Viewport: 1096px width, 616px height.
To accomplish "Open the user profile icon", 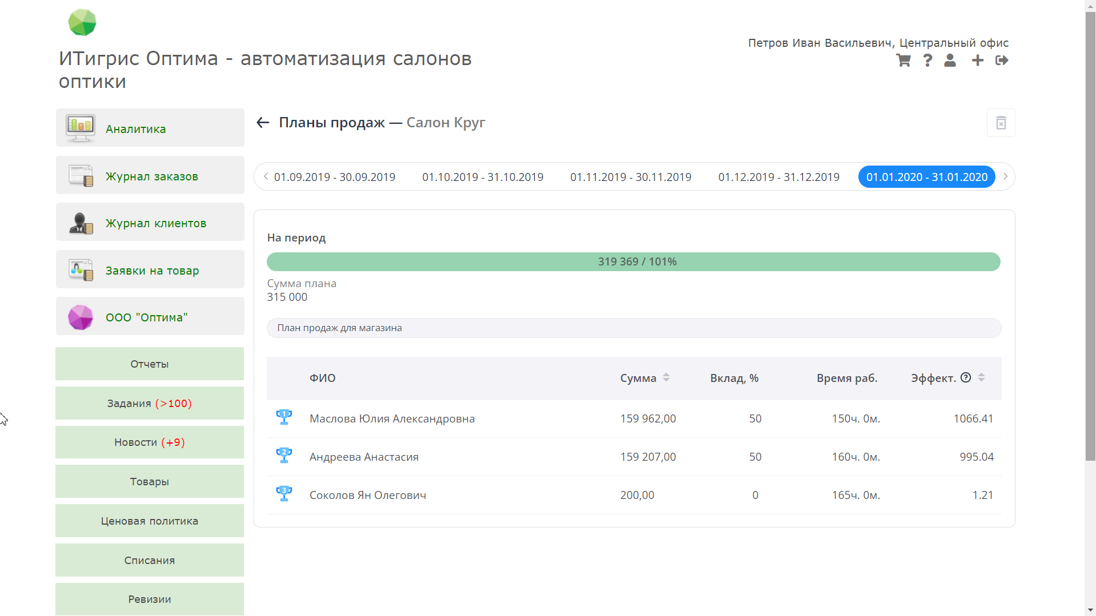I will pos(950,61).
